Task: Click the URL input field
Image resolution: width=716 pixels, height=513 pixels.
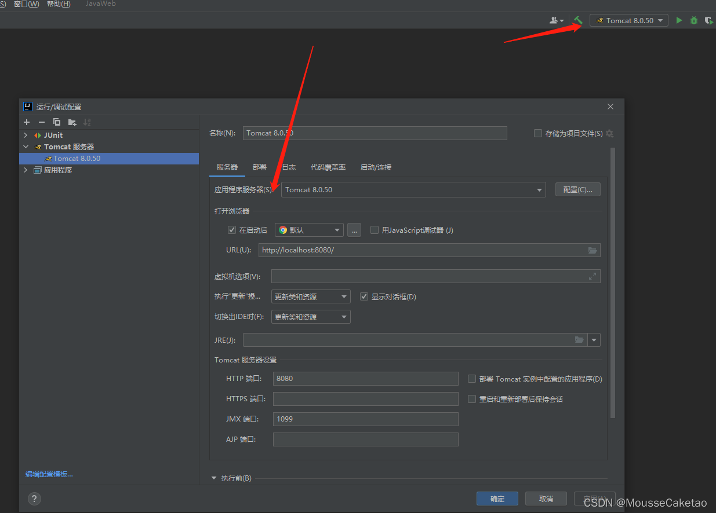Action: [x=429, y=250]
